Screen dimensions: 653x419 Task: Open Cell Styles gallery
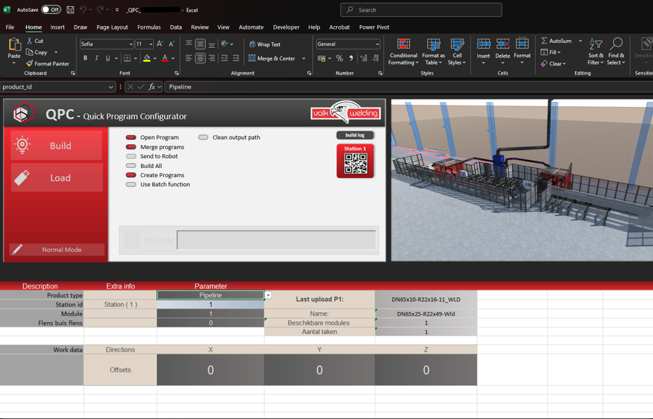(457, 51)
